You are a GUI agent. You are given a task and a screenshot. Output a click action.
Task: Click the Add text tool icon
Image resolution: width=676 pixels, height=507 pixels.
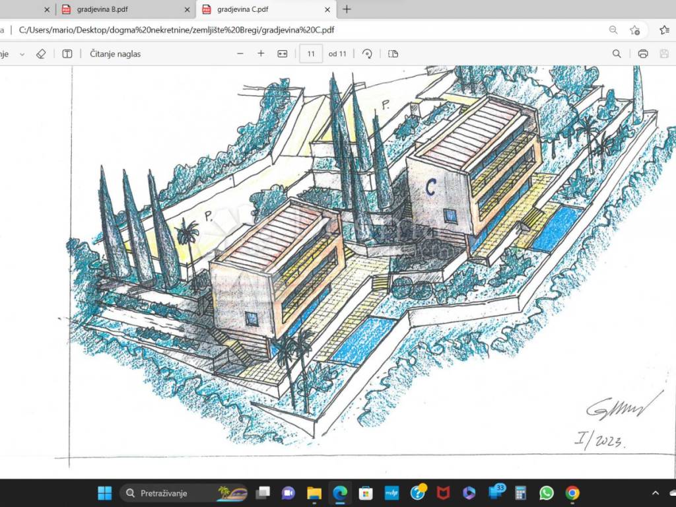click(x=67, y=54)
